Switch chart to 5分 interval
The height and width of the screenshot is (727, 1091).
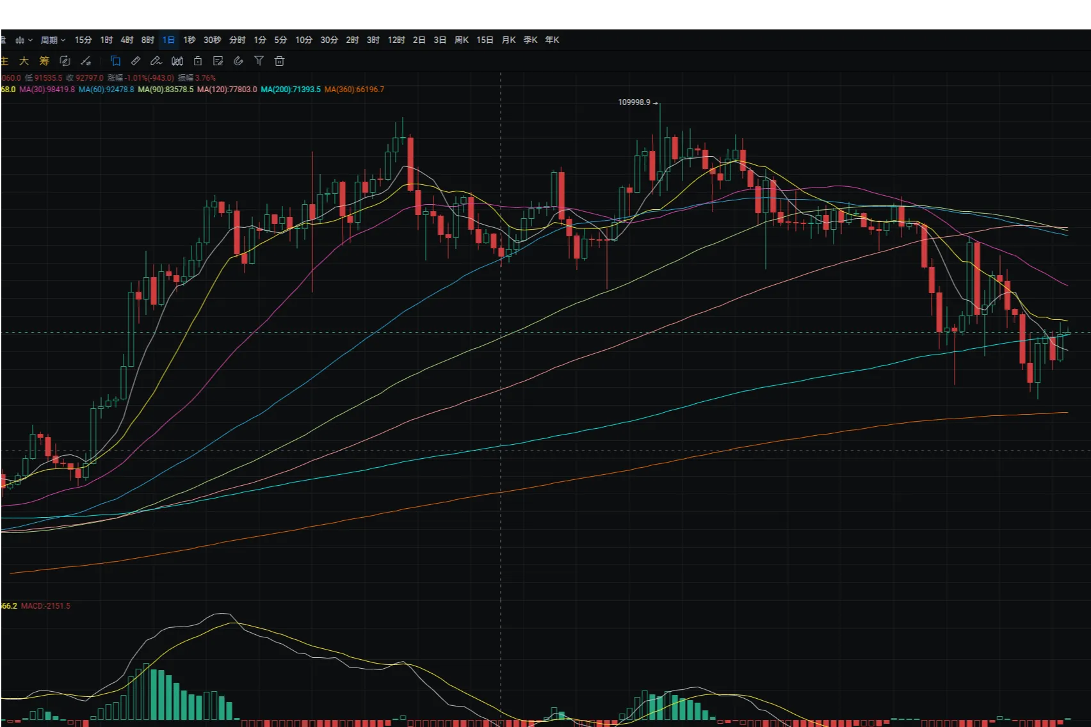(x=280, y=40)
